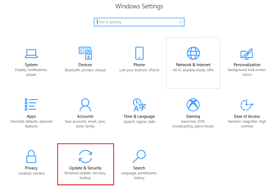Image resolution: width=277 pixels, height=189 pixels.
Task: Open the Search category magnifier icon
Action: tap(139, 156)
